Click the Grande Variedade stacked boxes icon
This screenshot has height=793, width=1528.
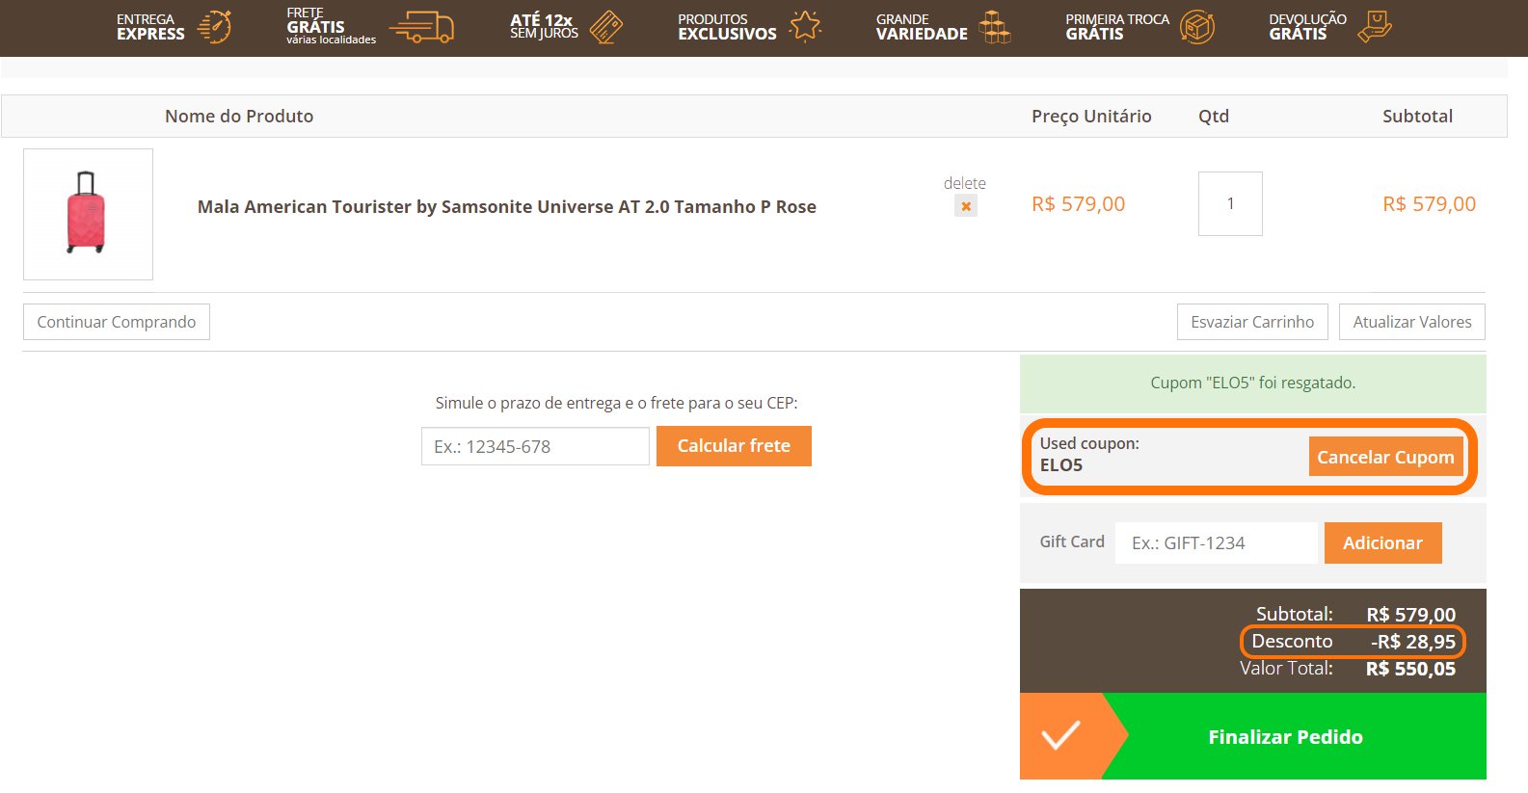pos(995,27)
